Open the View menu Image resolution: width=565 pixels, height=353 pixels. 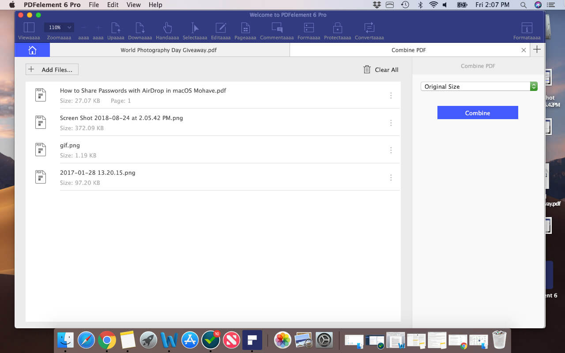click(133, 5)
